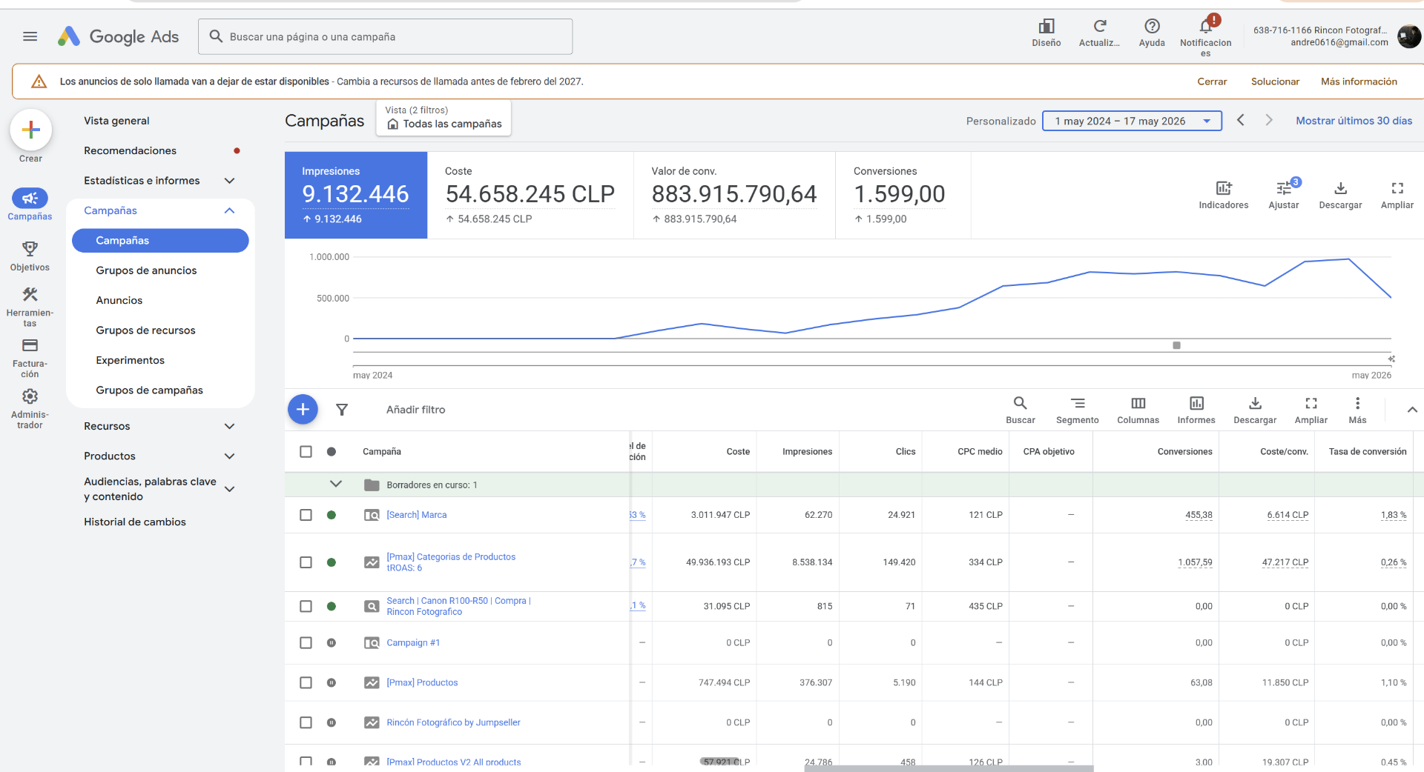Click the Crear plus button
This screenshot has height=772, width=1424.
pyautogui.click(x=30, y=130)
